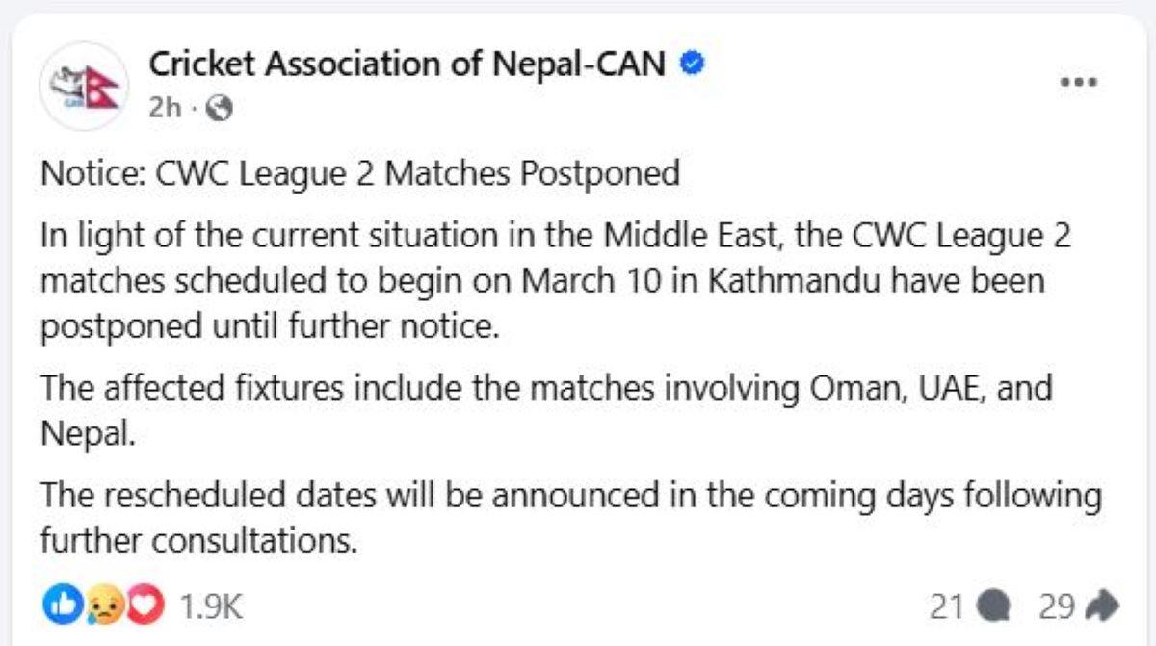Click the word "Kathmandu" in the post
Screen dimensions: 1156x646
pyautogui.click(x=755, y=282)
